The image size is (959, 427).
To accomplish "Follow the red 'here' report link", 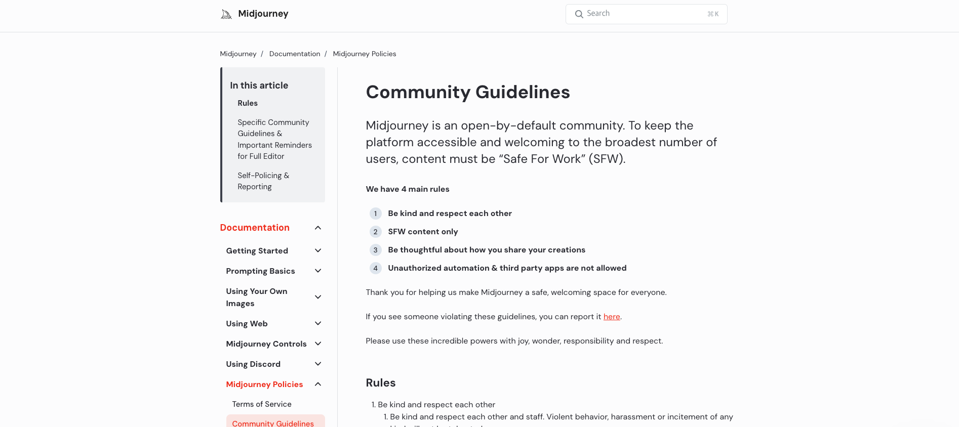I will tap(612, 317).
